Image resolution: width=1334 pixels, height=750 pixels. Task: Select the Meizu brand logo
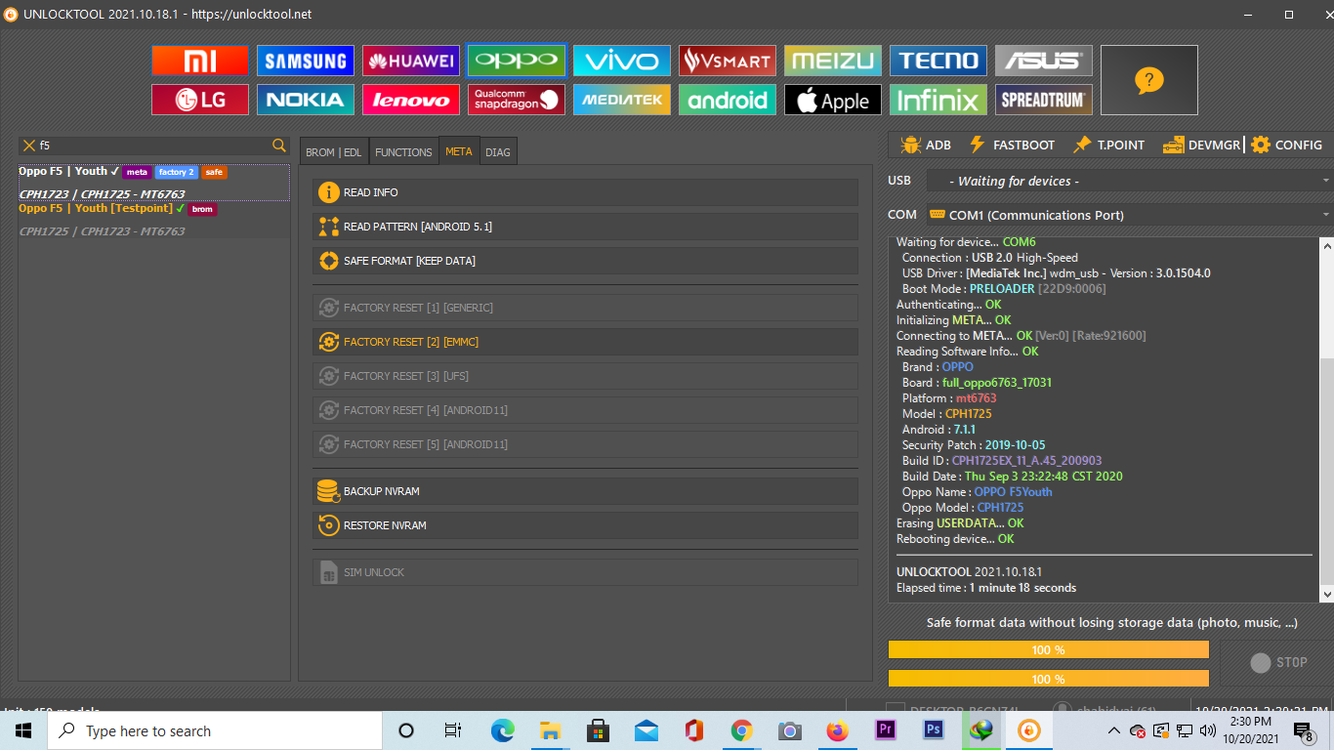[833, 61]
